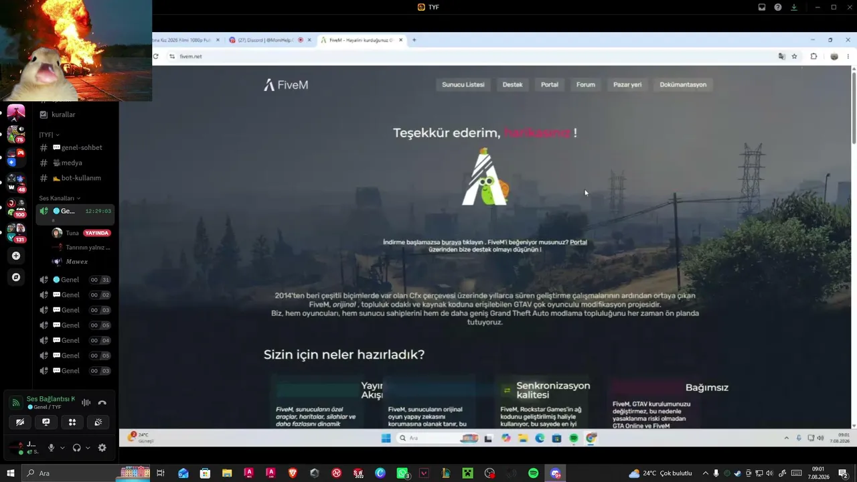The width and height of the screenshot is (857, 482).
Task: Bookmark the page with the star icon
Action: 795,56
